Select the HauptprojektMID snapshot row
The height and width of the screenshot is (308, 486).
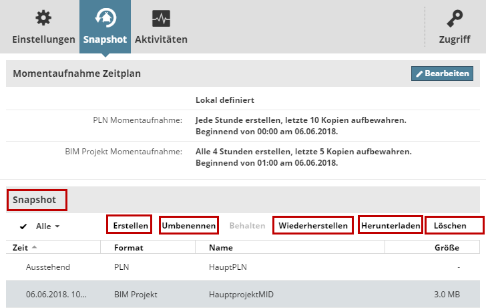[x=242, y=293]
